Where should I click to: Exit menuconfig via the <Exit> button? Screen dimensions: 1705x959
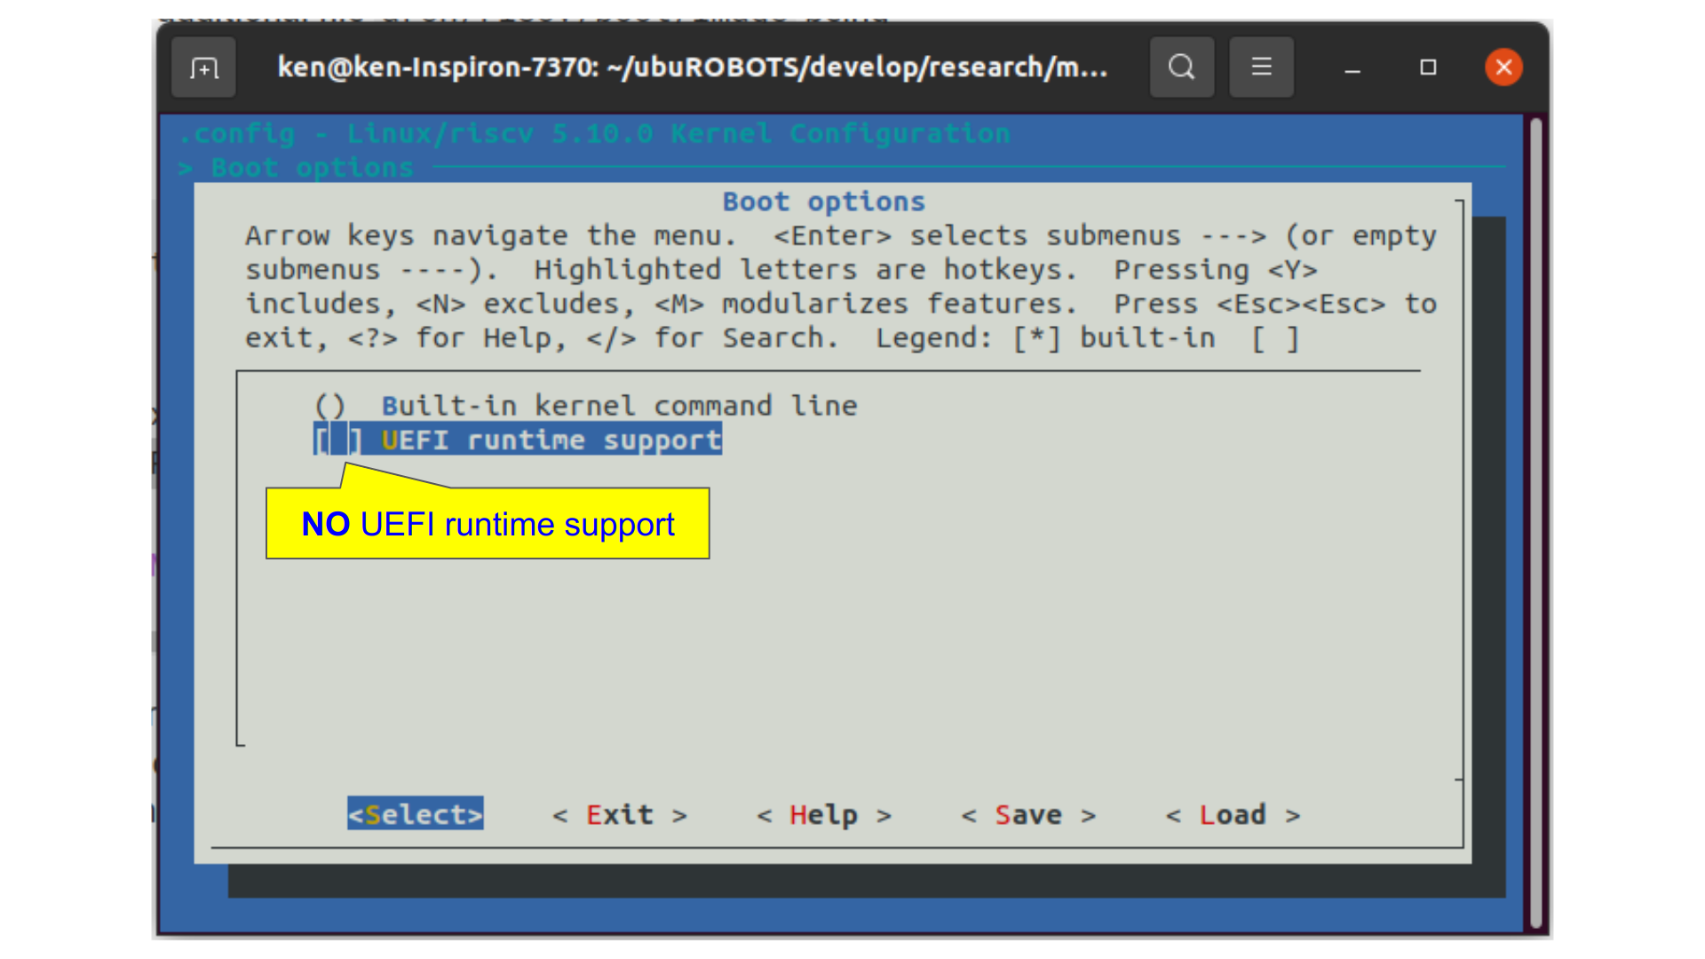(619, 814)
